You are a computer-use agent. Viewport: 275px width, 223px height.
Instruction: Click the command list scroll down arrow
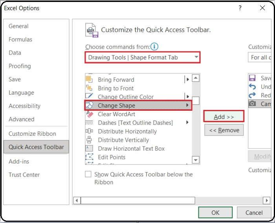[195, 160]
